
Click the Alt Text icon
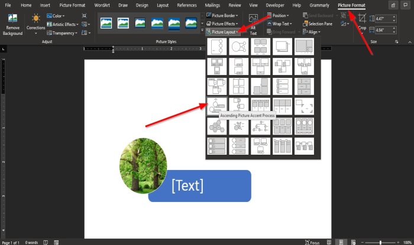(x=253, y=19)
